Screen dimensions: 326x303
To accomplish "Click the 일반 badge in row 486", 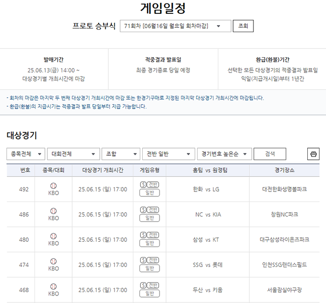I will click(150, 218).
